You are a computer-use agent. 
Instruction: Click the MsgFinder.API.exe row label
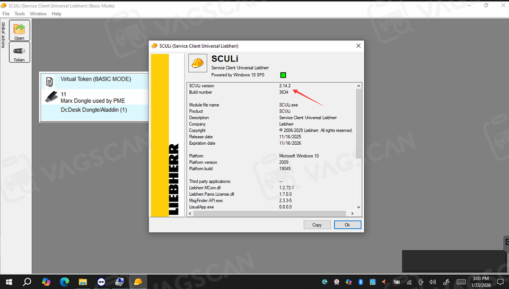tap(206, 200)
